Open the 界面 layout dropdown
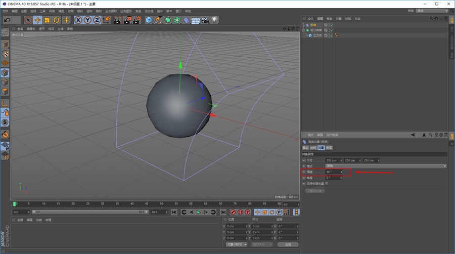 pos(432,11)
